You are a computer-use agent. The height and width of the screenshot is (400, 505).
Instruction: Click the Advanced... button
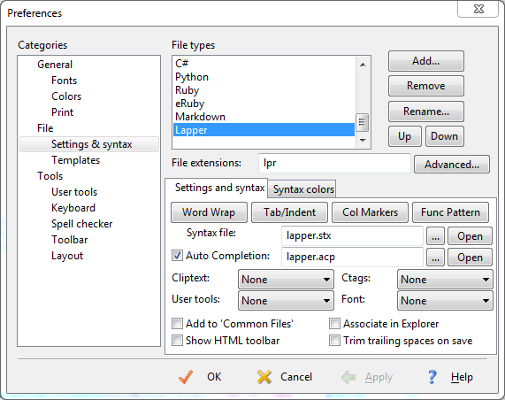click(452, 165)
